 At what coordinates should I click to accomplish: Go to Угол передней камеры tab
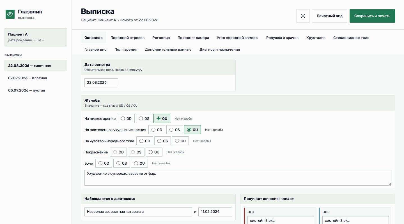coord(238,38)
